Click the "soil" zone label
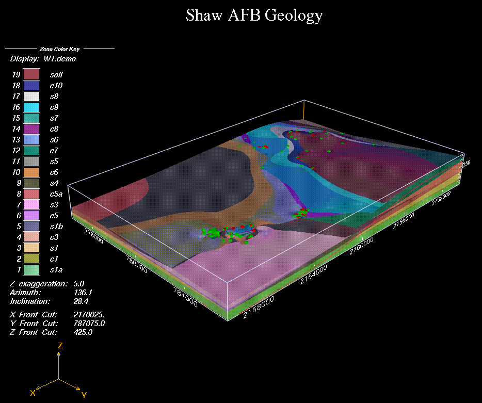 (x=56, y=75)
